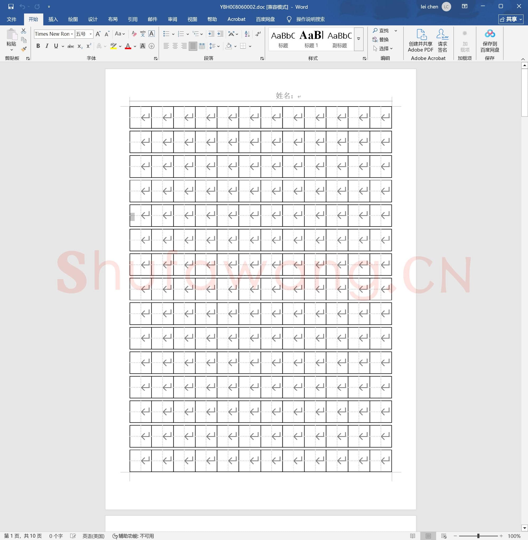
Task: Click the 操作说明搜索 search field
Action: (x=310, y=19)
